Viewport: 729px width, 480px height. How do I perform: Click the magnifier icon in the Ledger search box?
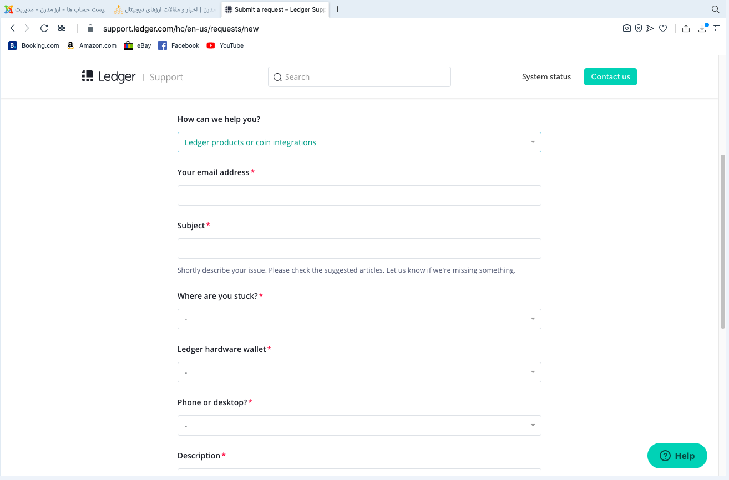pyautogui.click(x=278, y=77)
